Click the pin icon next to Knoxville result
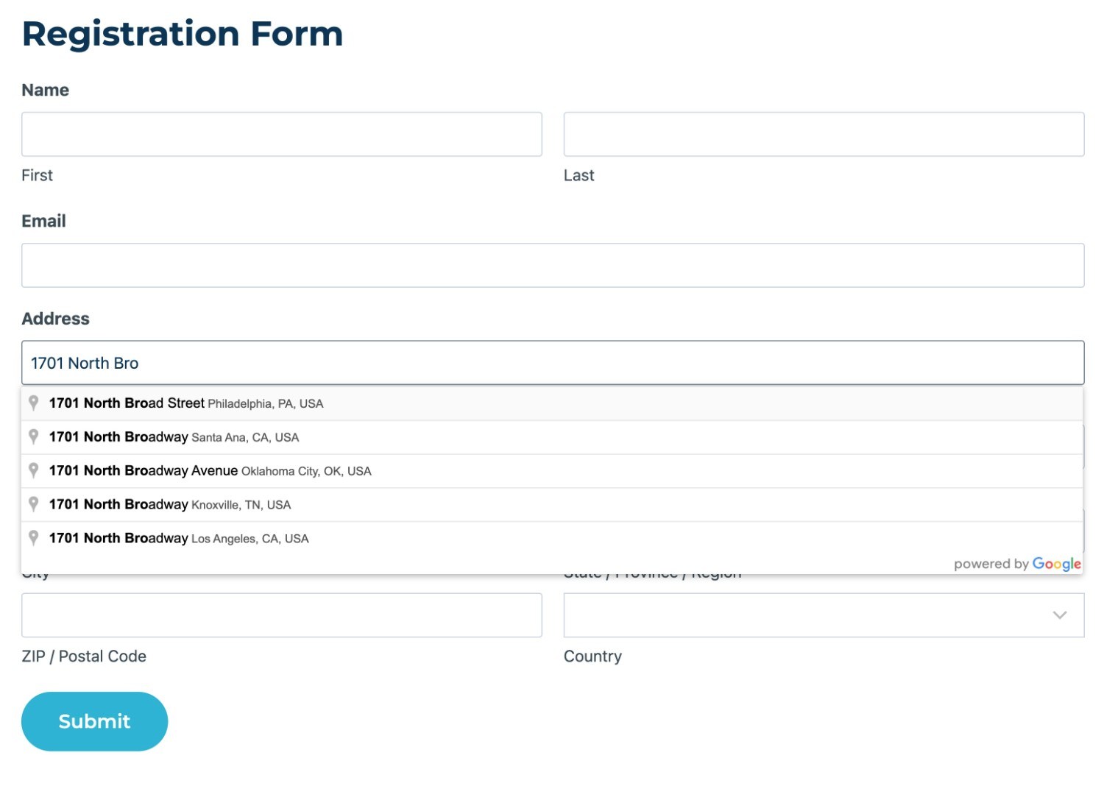 pyautogui.click(x=34, y=504)
